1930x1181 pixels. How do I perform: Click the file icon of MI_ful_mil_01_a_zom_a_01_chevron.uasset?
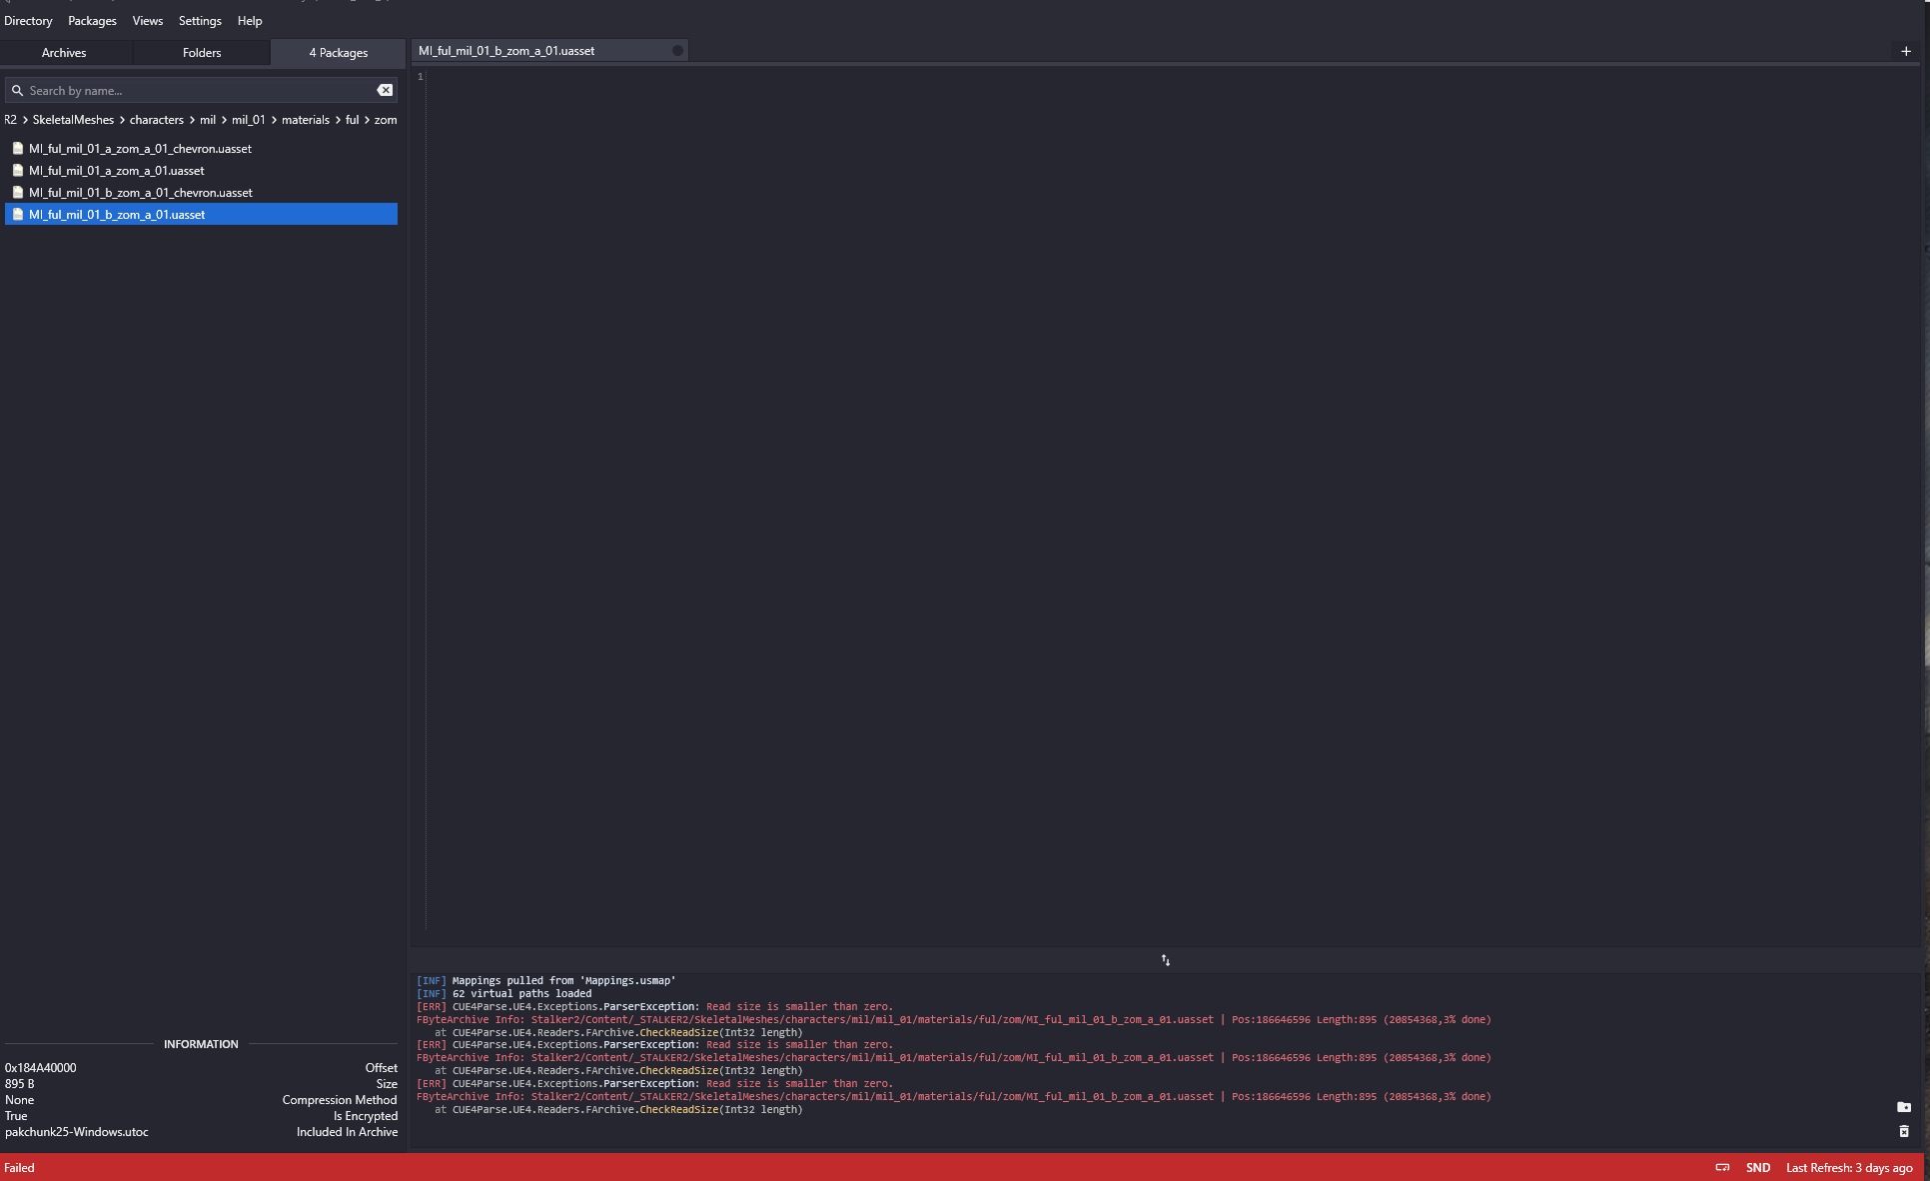(18, 149)
